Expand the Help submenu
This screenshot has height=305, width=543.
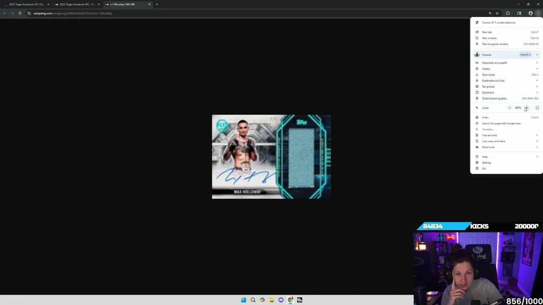coord(507,157)
